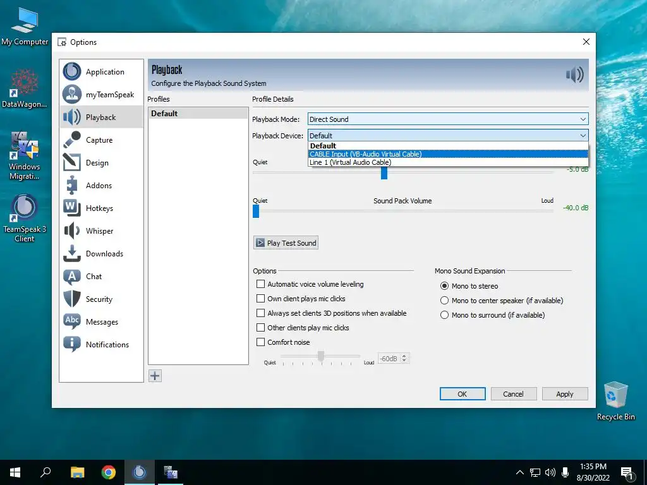Click the taskbar volume speaker icon
Screen dimensions: 647x485
pyautogui.click(x=550, y=472)
